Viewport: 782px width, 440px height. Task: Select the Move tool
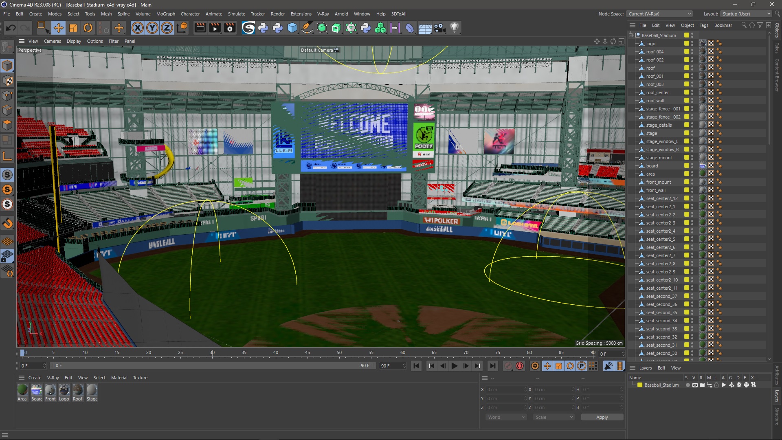(58, 28)
